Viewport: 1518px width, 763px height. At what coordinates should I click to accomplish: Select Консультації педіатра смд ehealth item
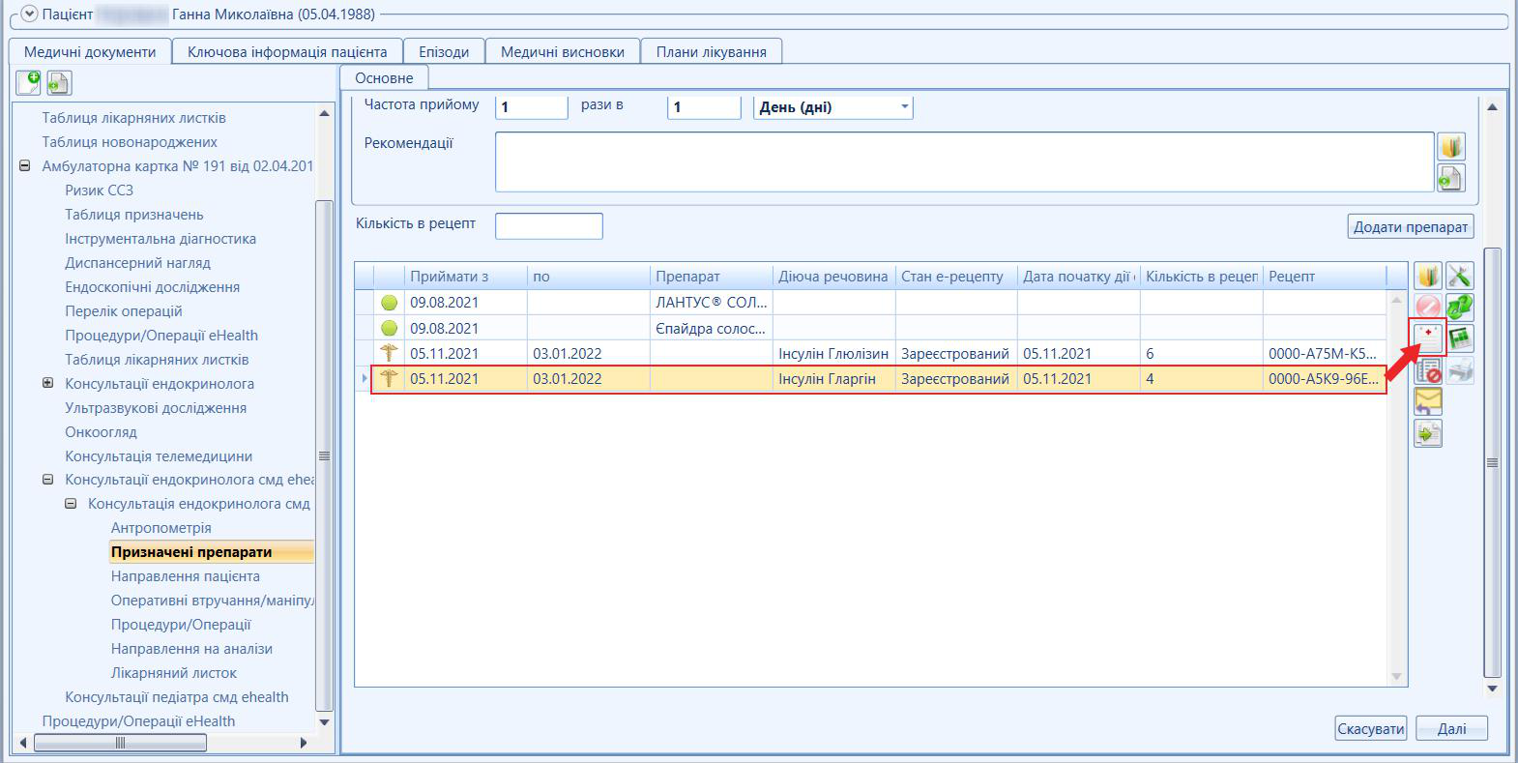pos(177,696)
